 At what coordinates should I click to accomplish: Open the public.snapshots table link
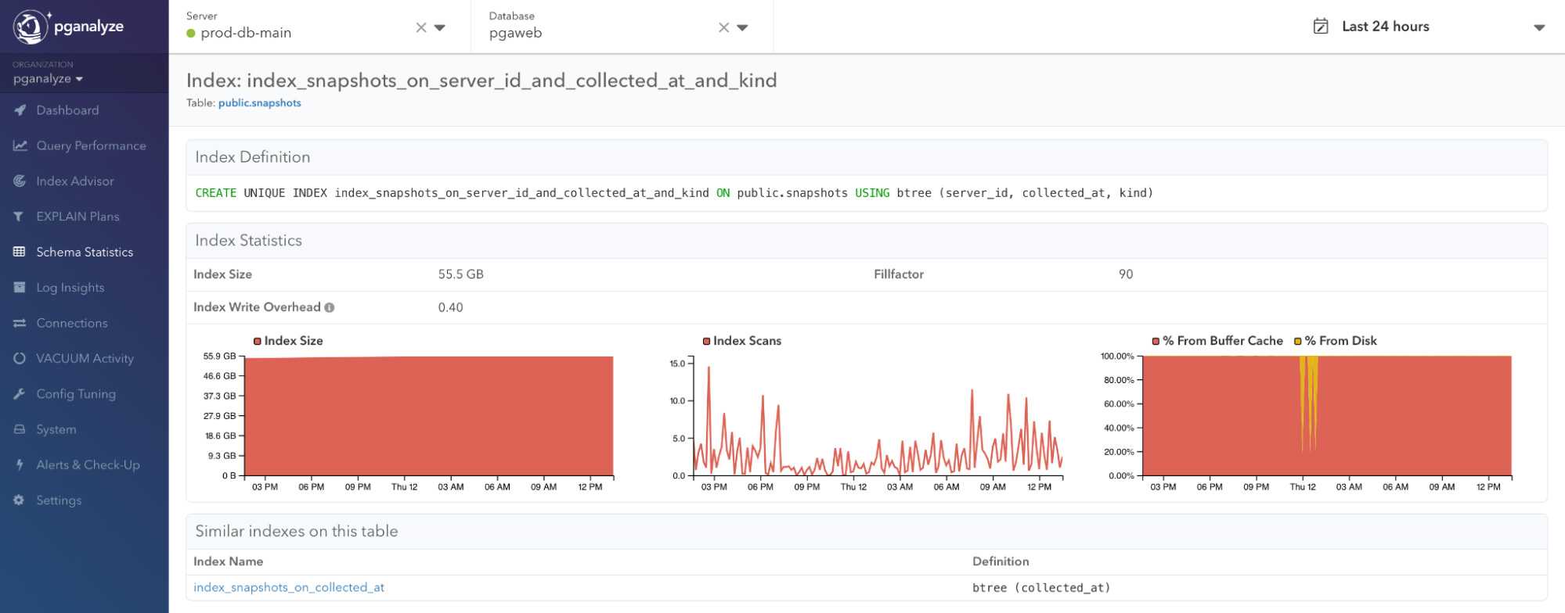(x=259, y=103)
